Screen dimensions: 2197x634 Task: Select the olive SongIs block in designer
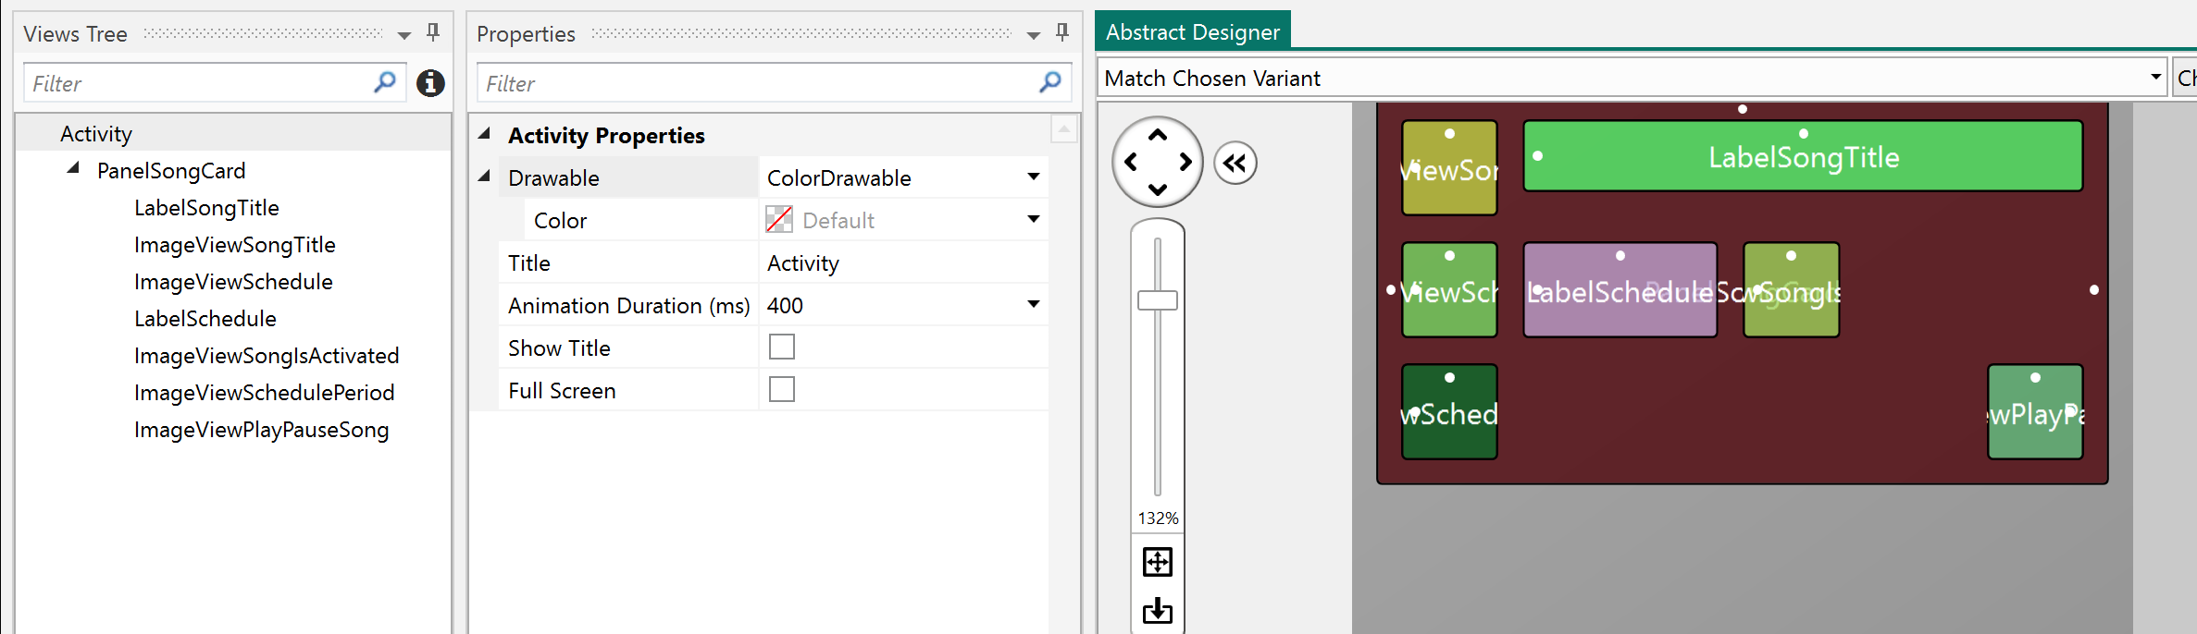[1792, 290]
